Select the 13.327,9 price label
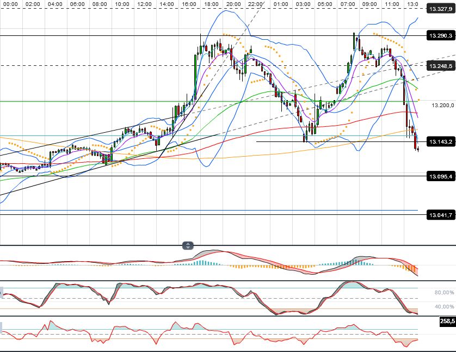 point(440,9)
